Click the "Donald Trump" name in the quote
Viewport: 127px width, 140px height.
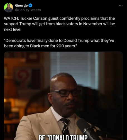click(x=76, y=41)
